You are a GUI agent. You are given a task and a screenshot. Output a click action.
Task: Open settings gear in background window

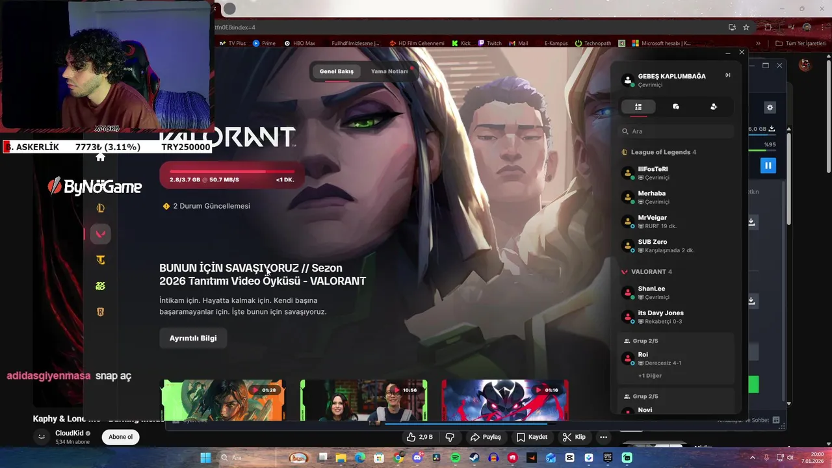click(770, 107)
